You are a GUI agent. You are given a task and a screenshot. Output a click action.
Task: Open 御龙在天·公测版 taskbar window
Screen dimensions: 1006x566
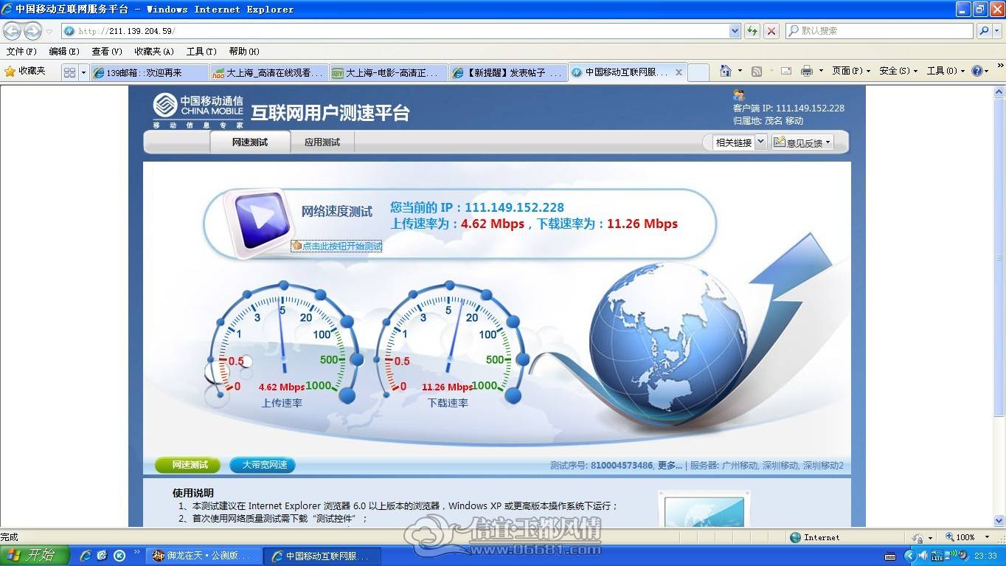(204, 556)
